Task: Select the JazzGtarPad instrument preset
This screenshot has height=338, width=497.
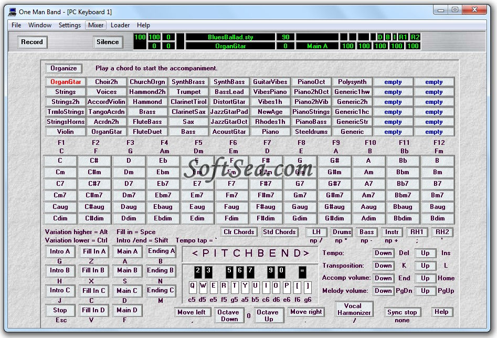Action: pyautogui.click(x=229, y=112)
